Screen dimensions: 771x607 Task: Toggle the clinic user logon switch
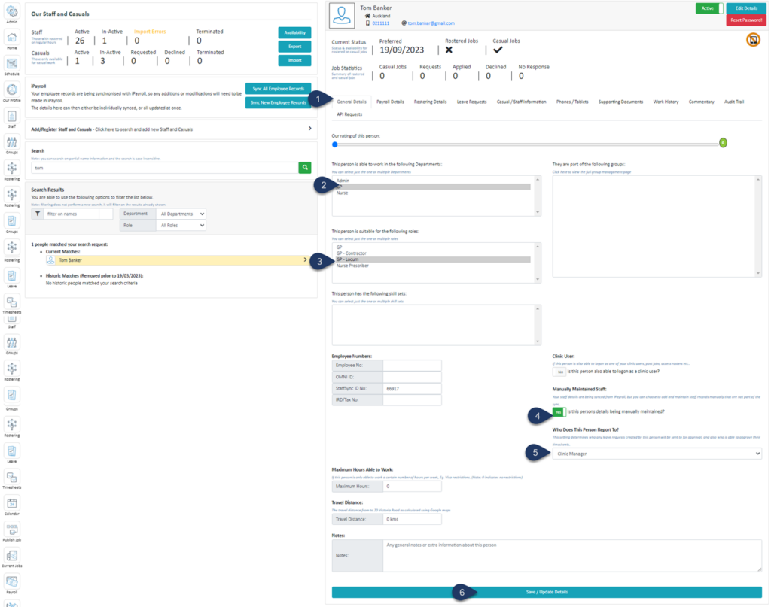pyautogui.click(x=559, y=372)
